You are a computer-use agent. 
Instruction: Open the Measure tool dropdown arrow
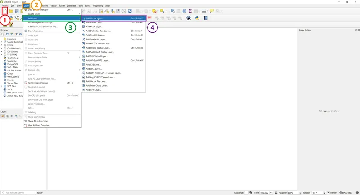(x=207, y=11)
